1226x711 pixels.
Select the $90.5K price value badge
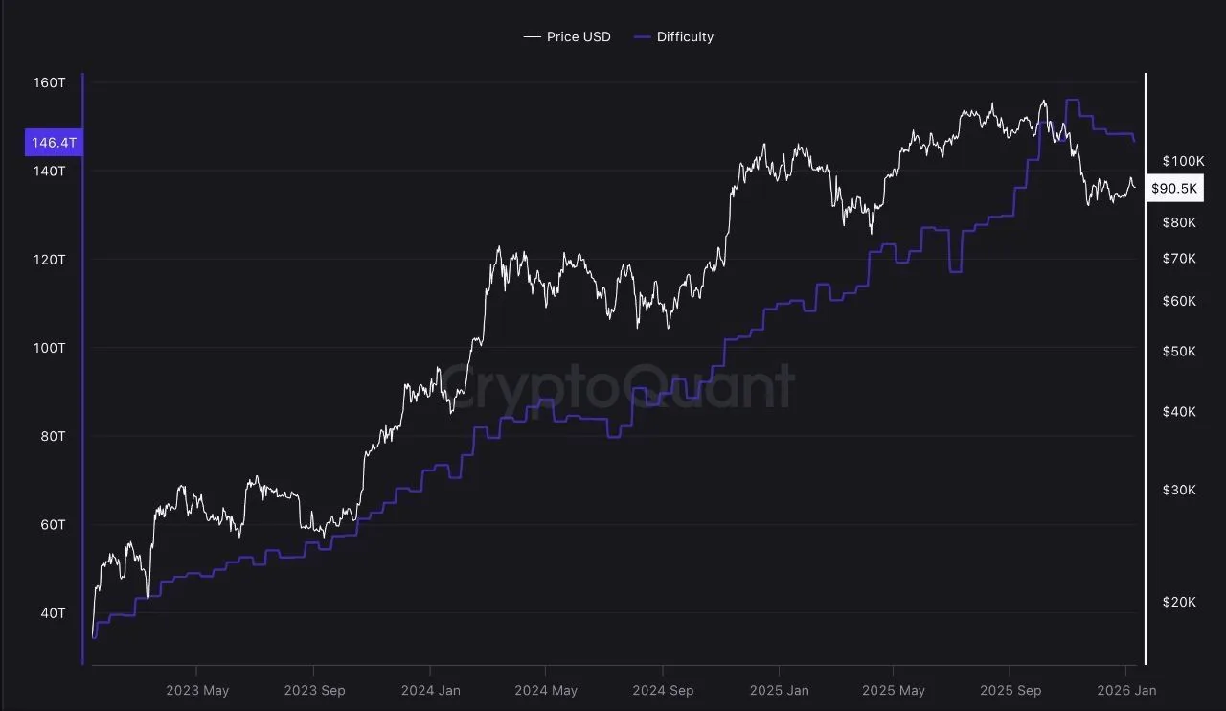click(1175, 189)
